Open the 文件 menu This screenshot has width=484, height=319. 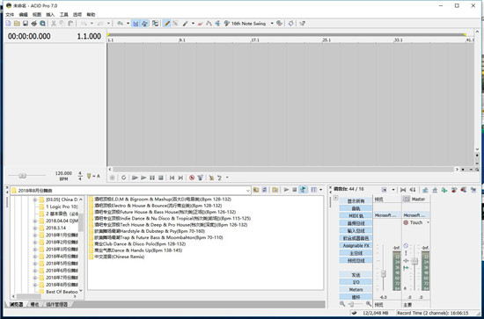point(10,14)
